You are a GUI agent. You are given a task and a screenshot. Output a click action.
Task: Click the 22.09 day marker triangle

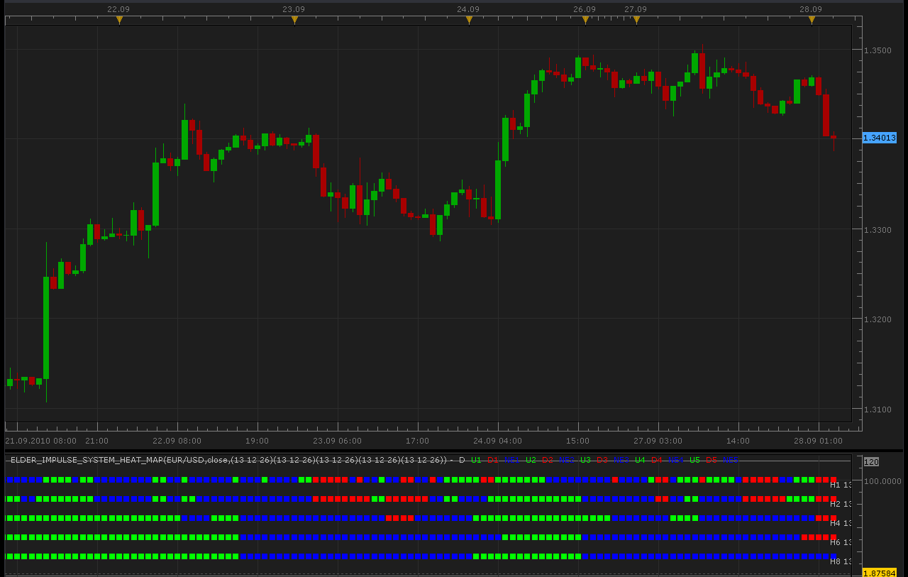[x=119, y=21]
